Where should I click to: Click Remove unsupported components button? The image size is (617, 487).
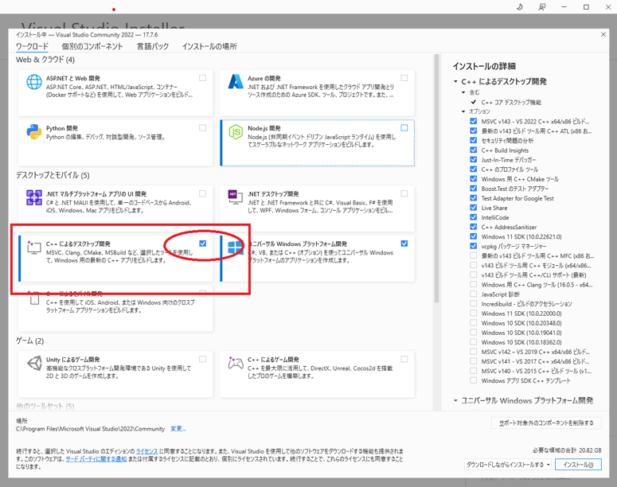pos(546,423)
